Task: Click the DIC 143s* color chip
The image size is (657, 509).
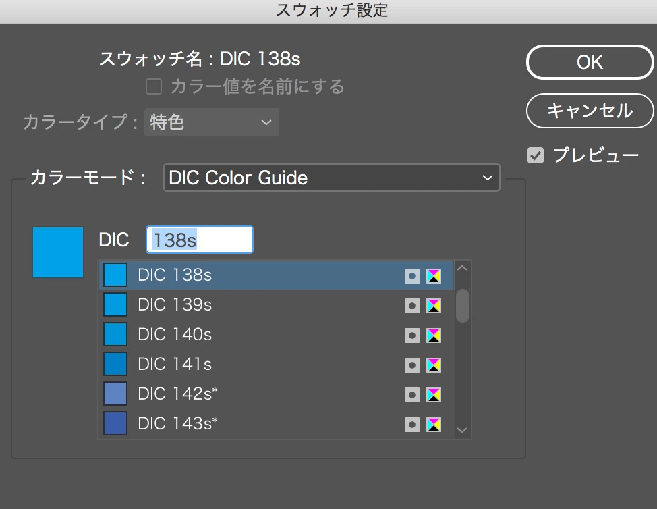Action: pos(115,423)
